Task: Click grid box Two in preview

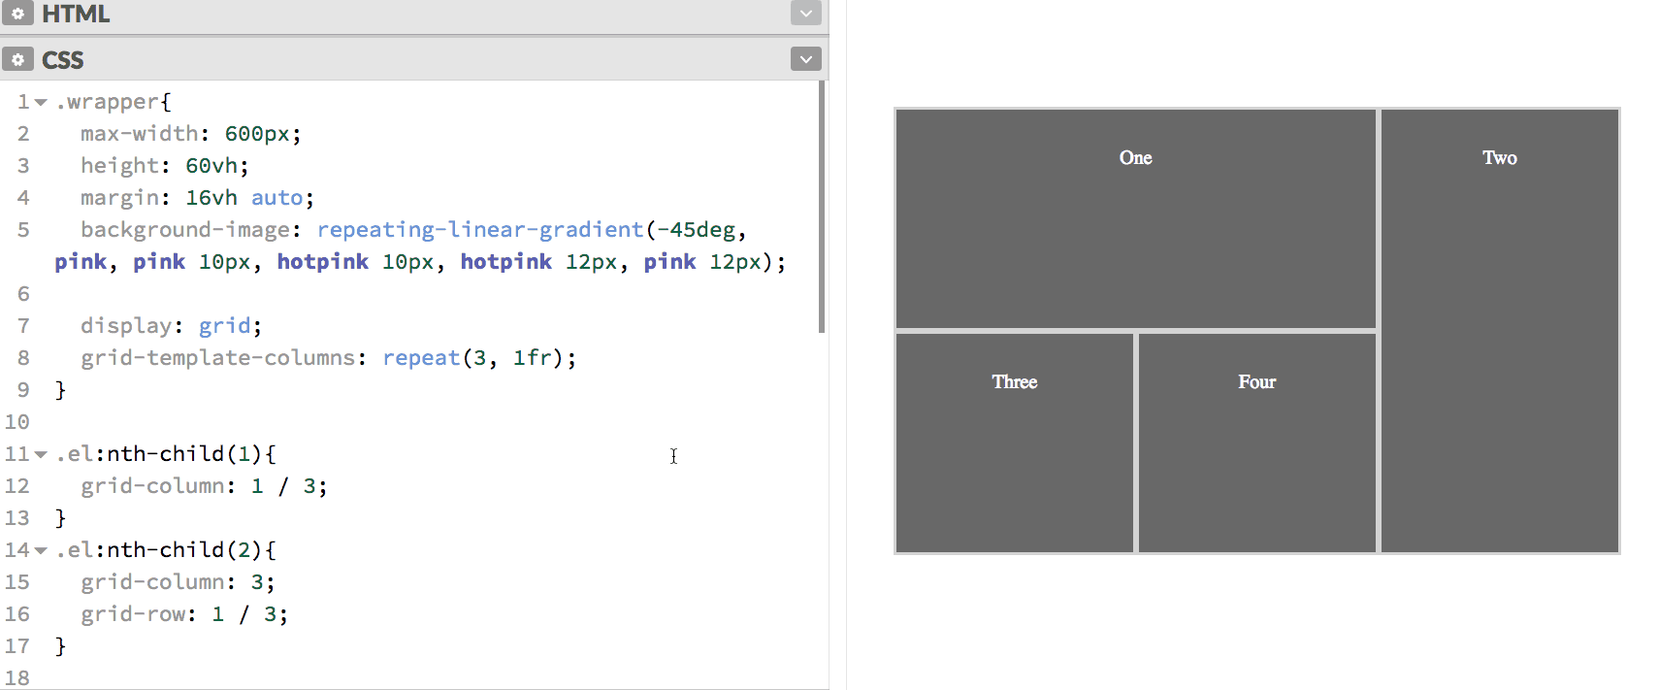Action: coord(1499,330)
